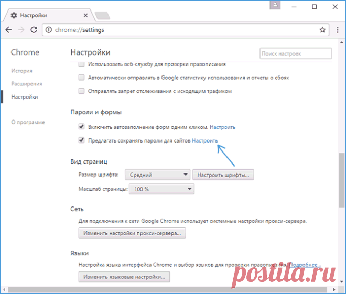Click the Размер шрифта label
346x294 pixels.
[99, 175]
